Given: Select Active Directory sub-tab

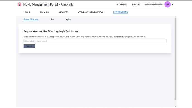Looking at the screenshot, I should pyautogui.click(x=31, y=19).
